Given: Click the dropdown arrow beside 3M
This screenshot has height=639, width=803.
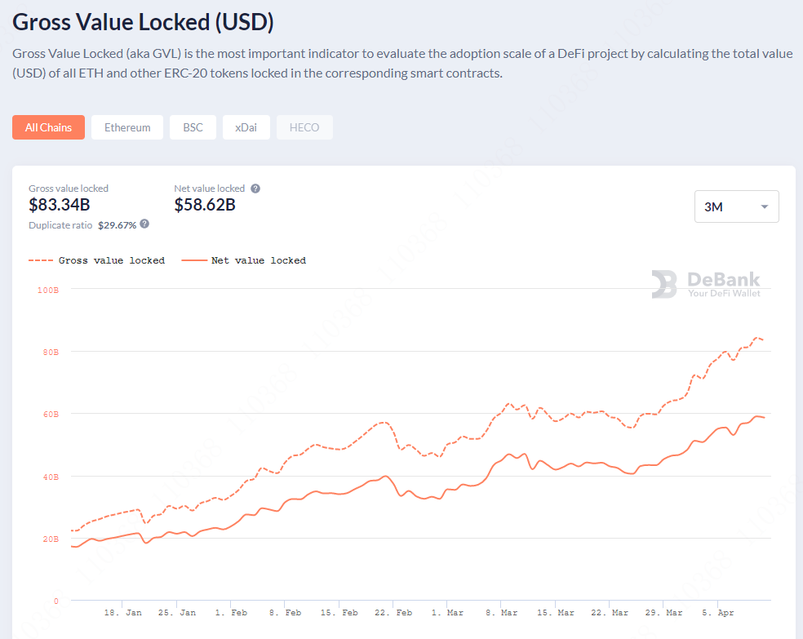Looking at the screenshot, I should click(765, 206).
